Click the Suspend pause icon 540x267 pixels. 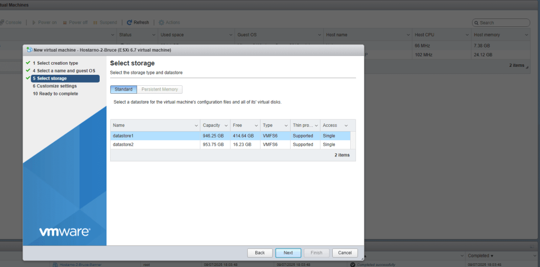(x=95, y=23)
